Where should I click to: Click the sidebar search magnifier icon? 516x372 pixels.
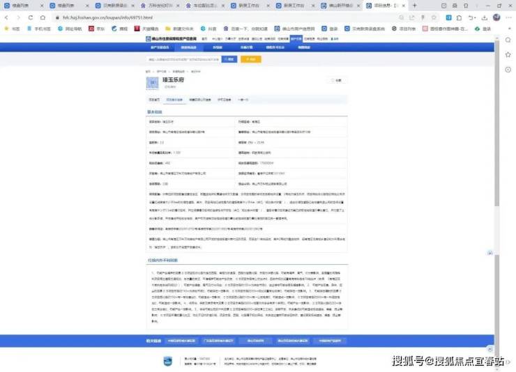(508, 40)
